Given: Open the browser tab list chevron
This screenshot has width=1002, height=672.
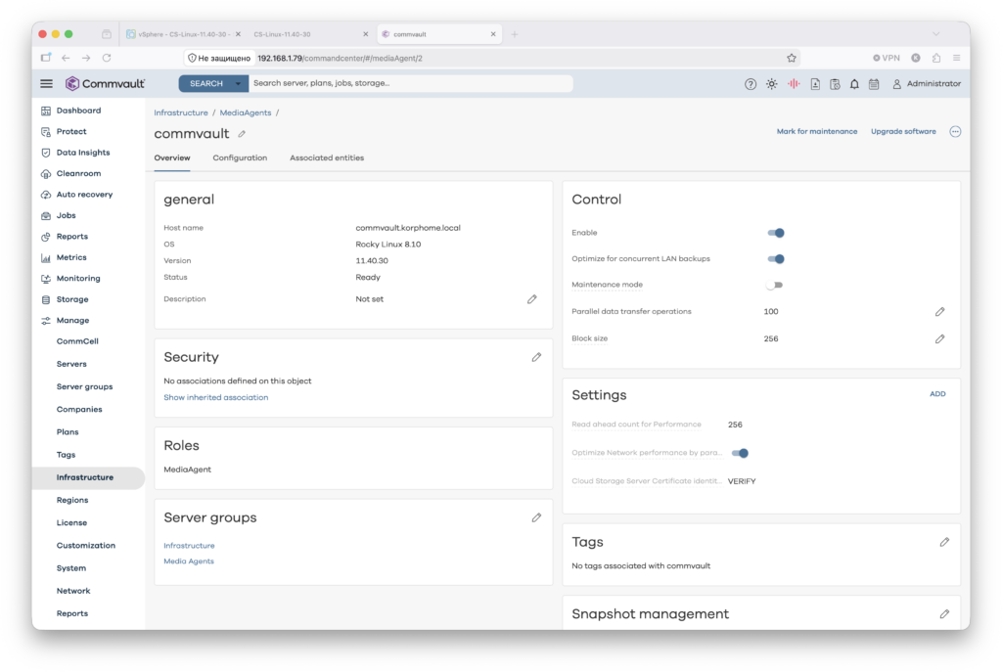Looking at the screenshot, I should 935,34.
